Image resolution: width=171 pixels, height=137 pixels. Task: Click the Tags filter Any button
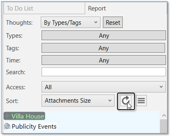[103, 48]
